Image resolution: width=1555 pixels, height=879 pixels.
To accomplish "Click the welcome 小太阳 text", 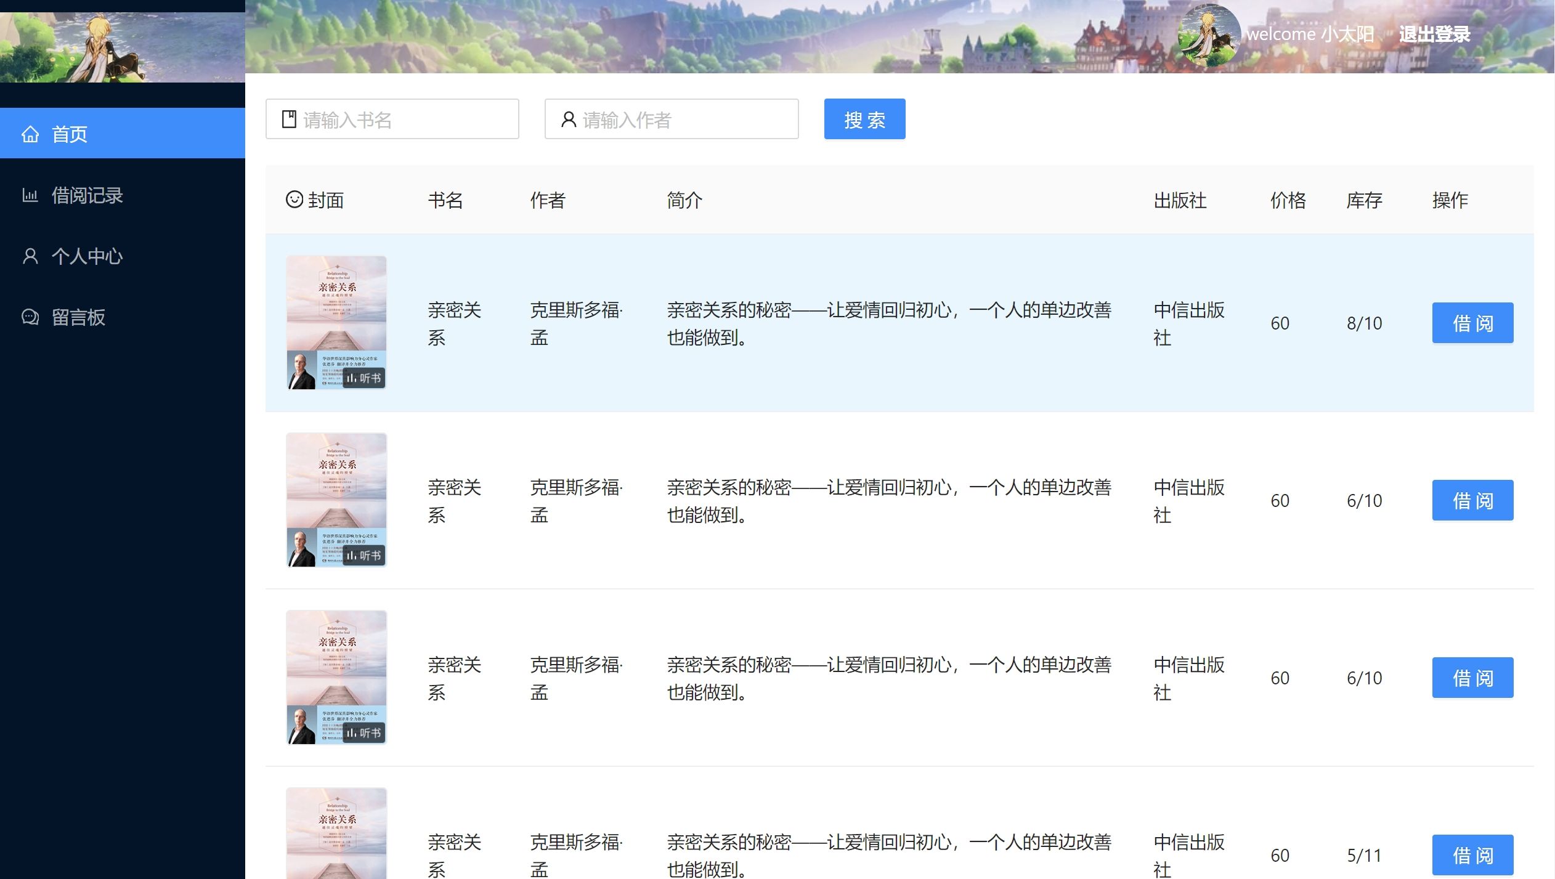I will [1310, 34].
